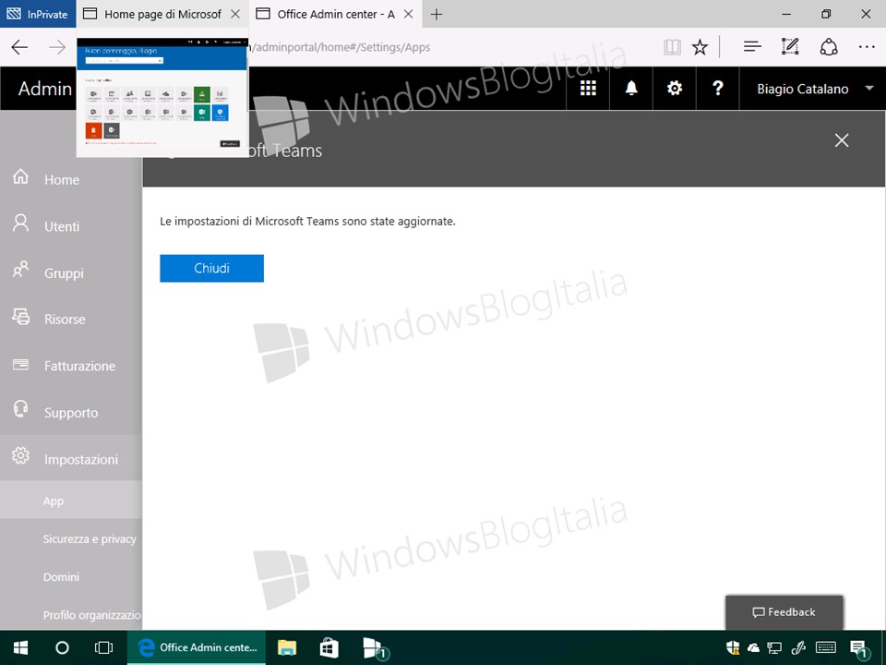Open the Windows Start menu
The width and height of the screenshot is (886, 665).
pos(21,647)
